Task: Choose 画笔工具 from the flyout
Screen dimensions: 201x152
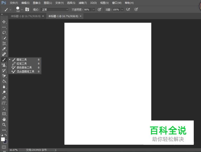Action: [x=25, y=60]
